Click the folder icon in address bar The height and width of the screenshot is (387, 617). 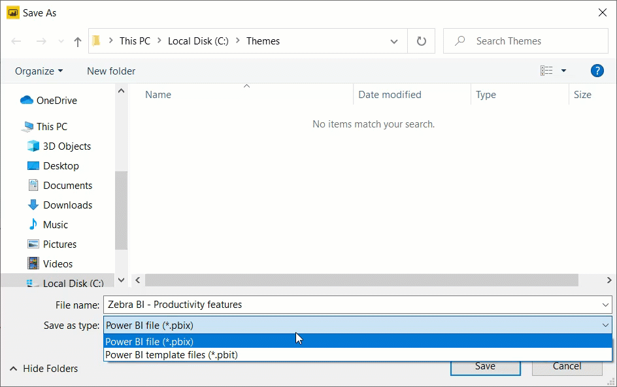click(x=96, y=41)
